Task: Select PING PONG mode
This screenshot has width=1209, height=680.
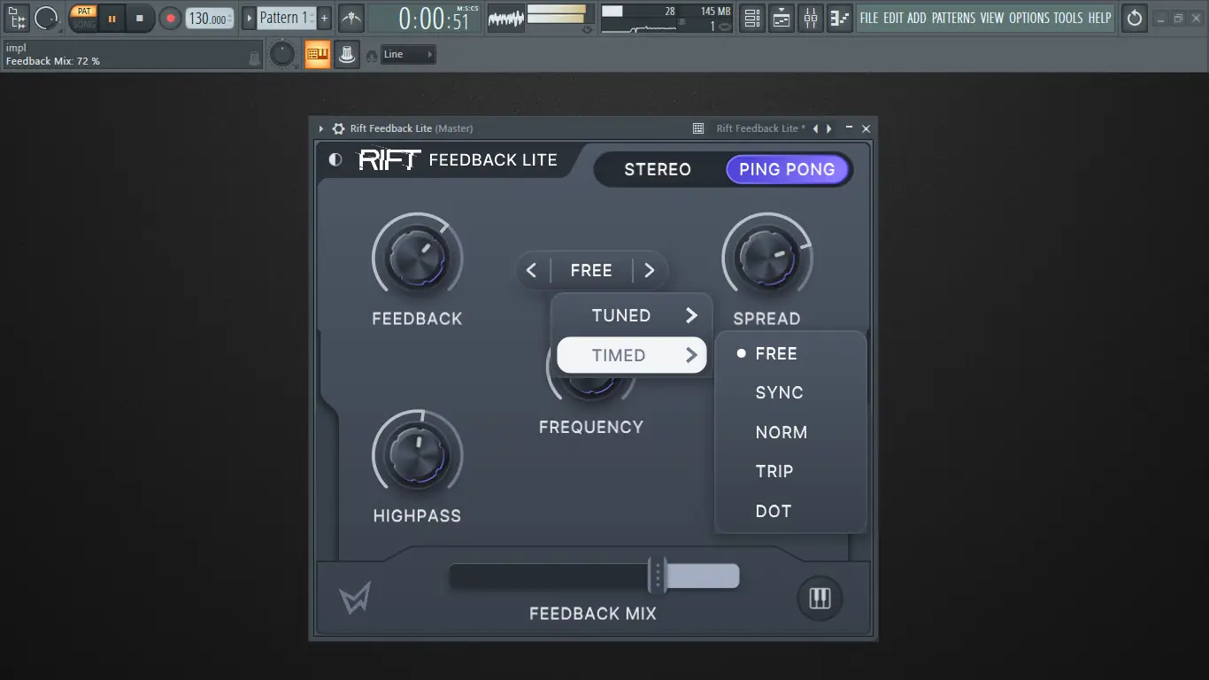Action: coord(787,169)
